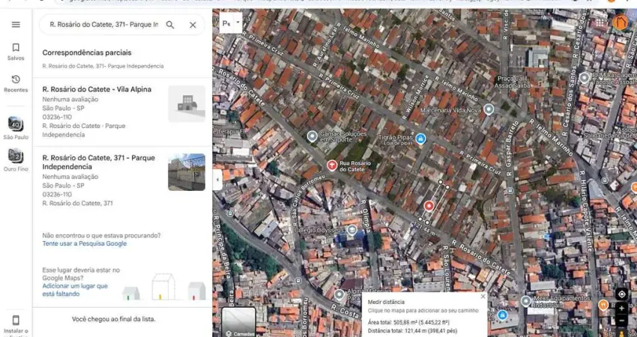Viewport: 637px width, 337px height.
Task: Close the Medir distância popup
Action: (483, 297)
